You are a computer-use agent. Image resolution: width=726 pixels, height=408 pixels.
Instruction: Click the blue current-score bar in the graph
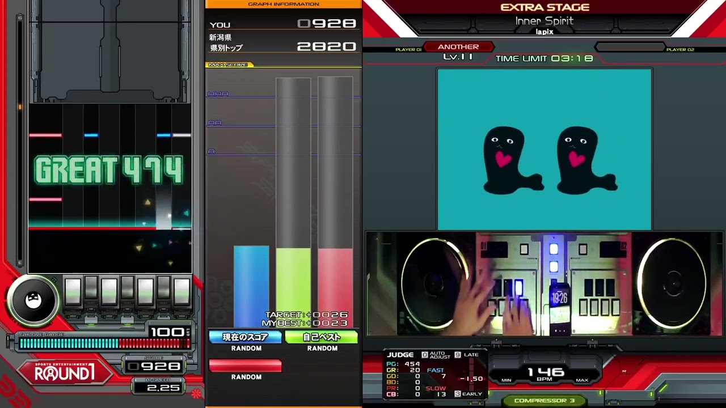[x=251, y=286]
